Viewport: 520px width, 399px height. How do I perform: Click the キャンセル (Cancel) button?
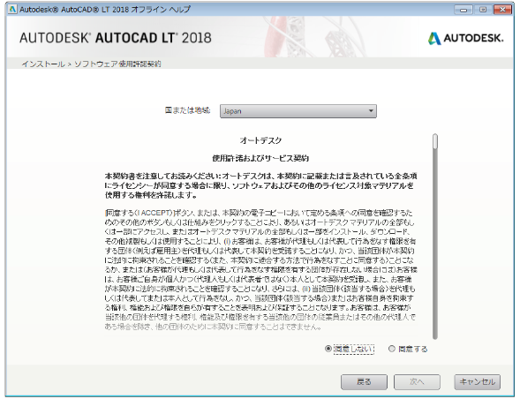(478, 382)
